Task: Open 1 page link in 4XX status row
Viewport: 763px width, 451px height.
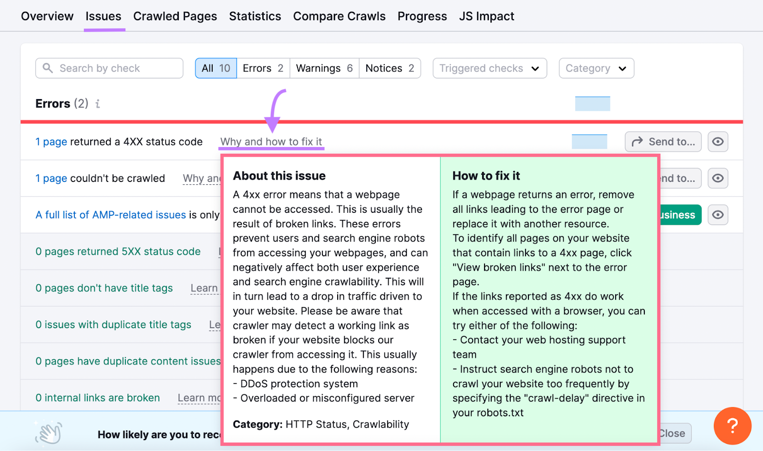Action: 52,142
